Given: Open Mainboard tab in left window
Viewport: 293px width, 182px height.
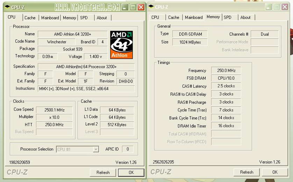Looking at the screenshot, I should click(50, 18).
